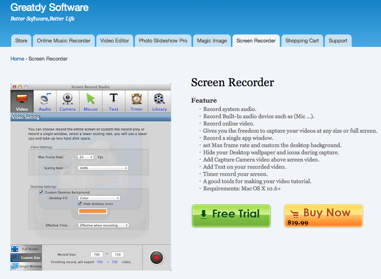Click the export width value 700 in blue
The height and width of the screenshot is (279, 381).
(100, 262)
